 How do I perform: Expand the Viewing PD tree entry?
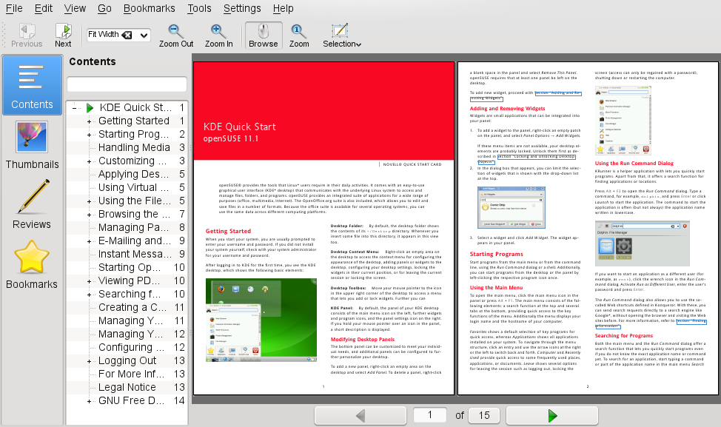pos(90,281)
